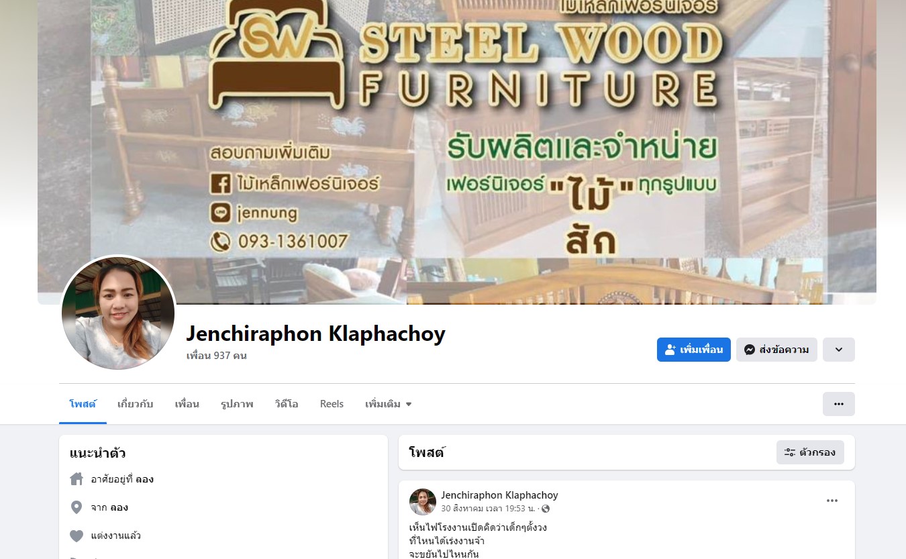The image size is (906, 559).
Task: Open the วิดีโอ tab
Action: tap(287, 404)
